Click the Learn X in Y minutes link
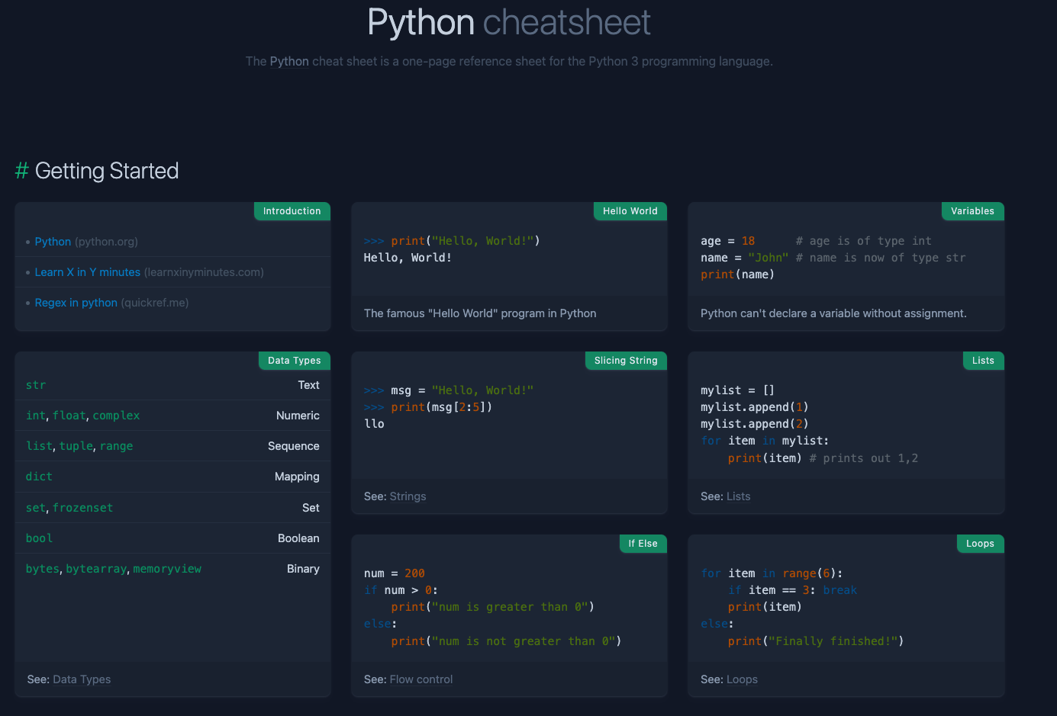The width and height of the screenshot is (1057, 716). point(87,272)
